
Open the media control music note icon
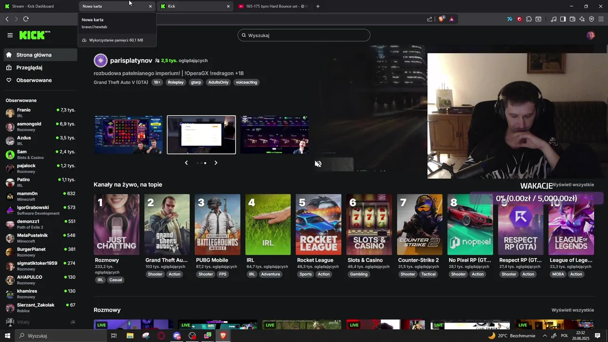coord(553,19)
